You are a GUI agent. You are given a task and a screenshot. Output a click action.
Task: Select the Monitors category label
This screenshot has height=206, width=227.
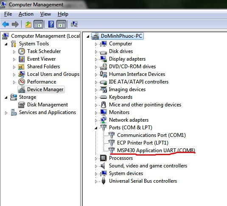point(119,112)
